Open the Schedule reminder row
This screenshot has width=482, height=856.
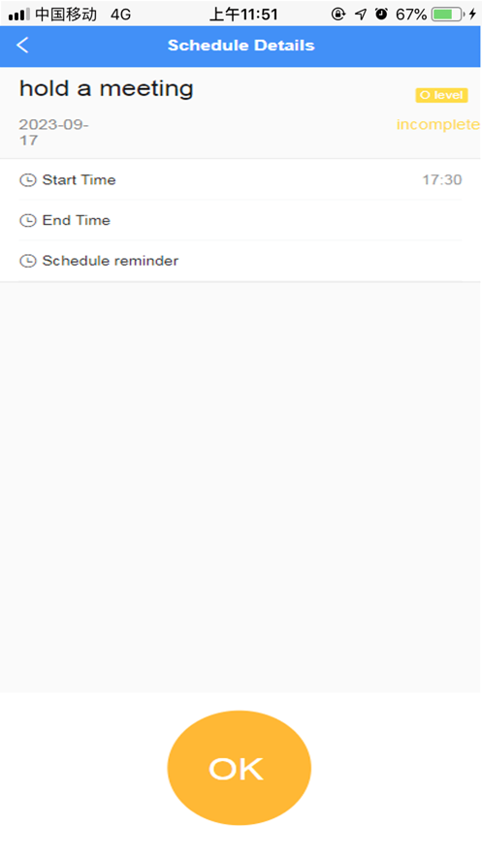tap(241, 261)
